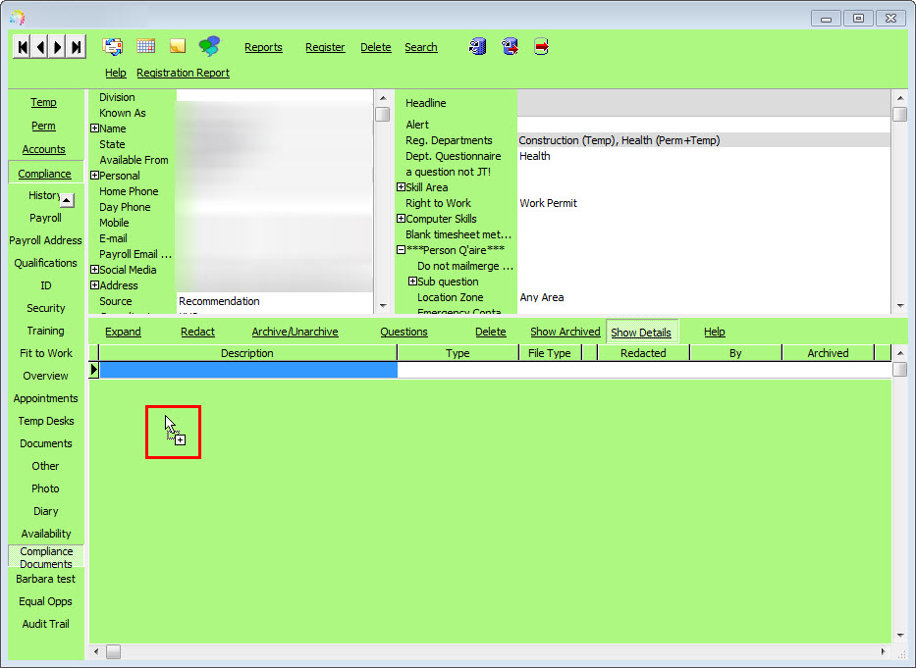The height and width of the screenshot is (668, 916).
Task: Open the top toolbar Help link
Action: click(116, 73)
